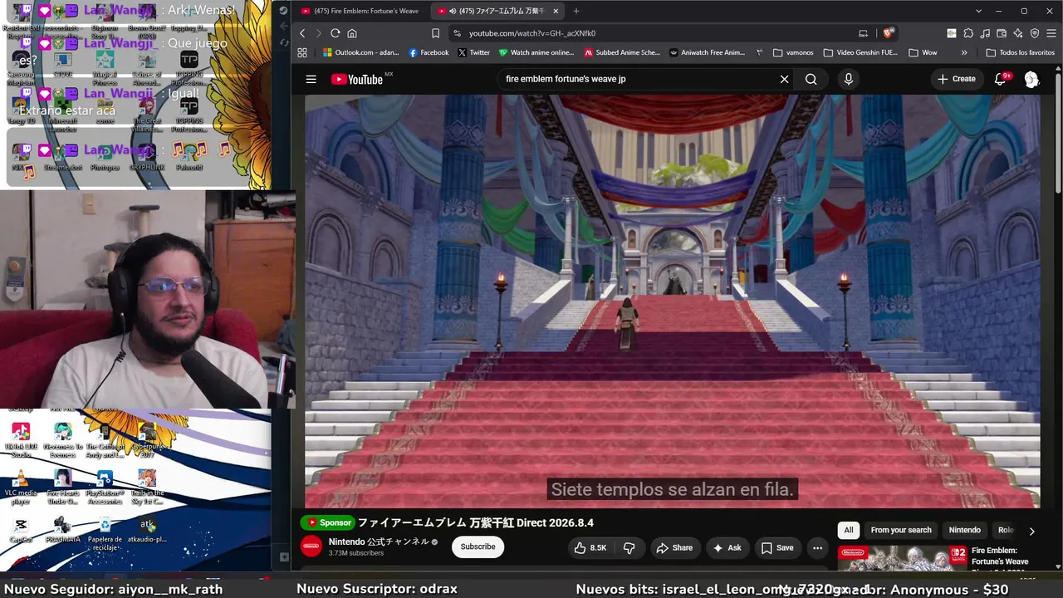This screenshot has height=598, width=1063.
Task: Like the video with 8.5K likes
Action: (x=590, y=547)
